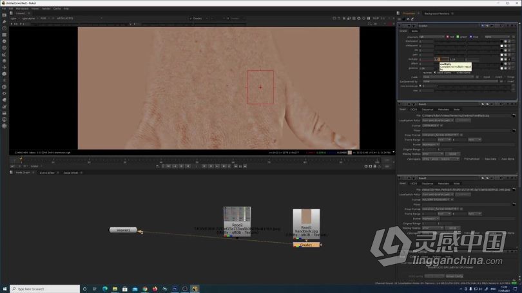
Task: Click the Reload button in Read1 properties
Action: [x=452, y=154]
